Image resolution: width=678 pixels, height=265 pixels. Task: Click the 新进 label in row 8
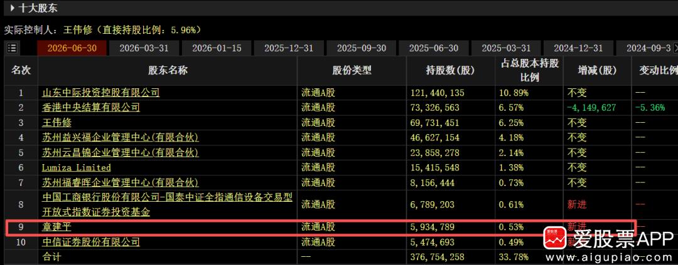click(x=577, y=205)
